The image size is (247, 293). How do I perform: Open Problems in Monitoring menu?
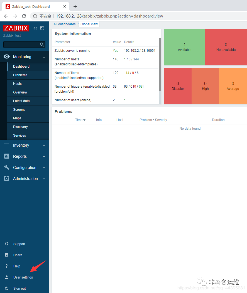pos(28,75)
